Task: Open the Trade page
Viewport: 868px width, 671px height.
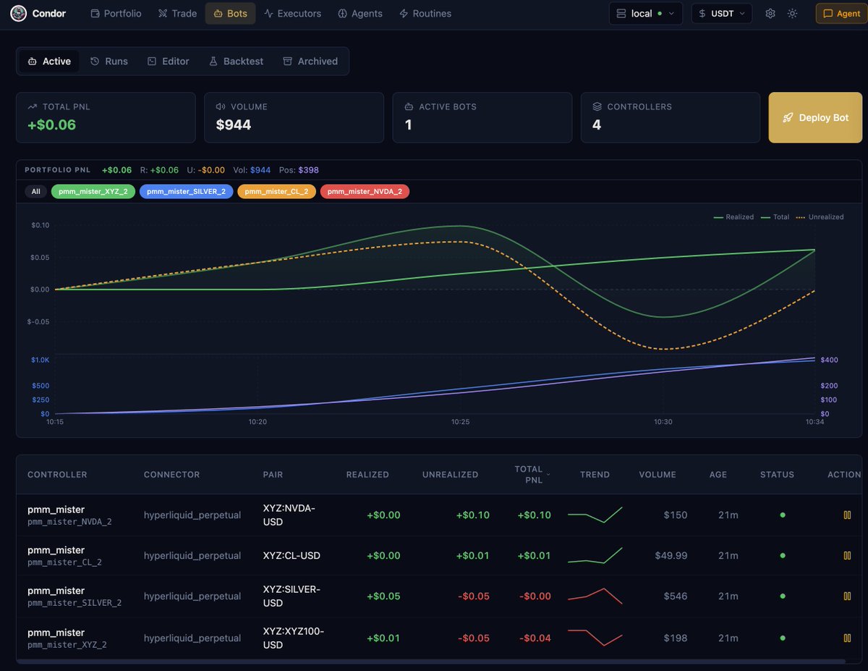Action: point(177,13)
